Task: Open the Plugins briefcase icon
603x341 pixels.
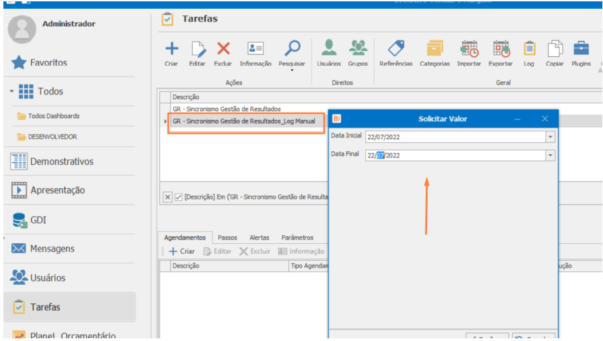Action: (x=581, y=49)
